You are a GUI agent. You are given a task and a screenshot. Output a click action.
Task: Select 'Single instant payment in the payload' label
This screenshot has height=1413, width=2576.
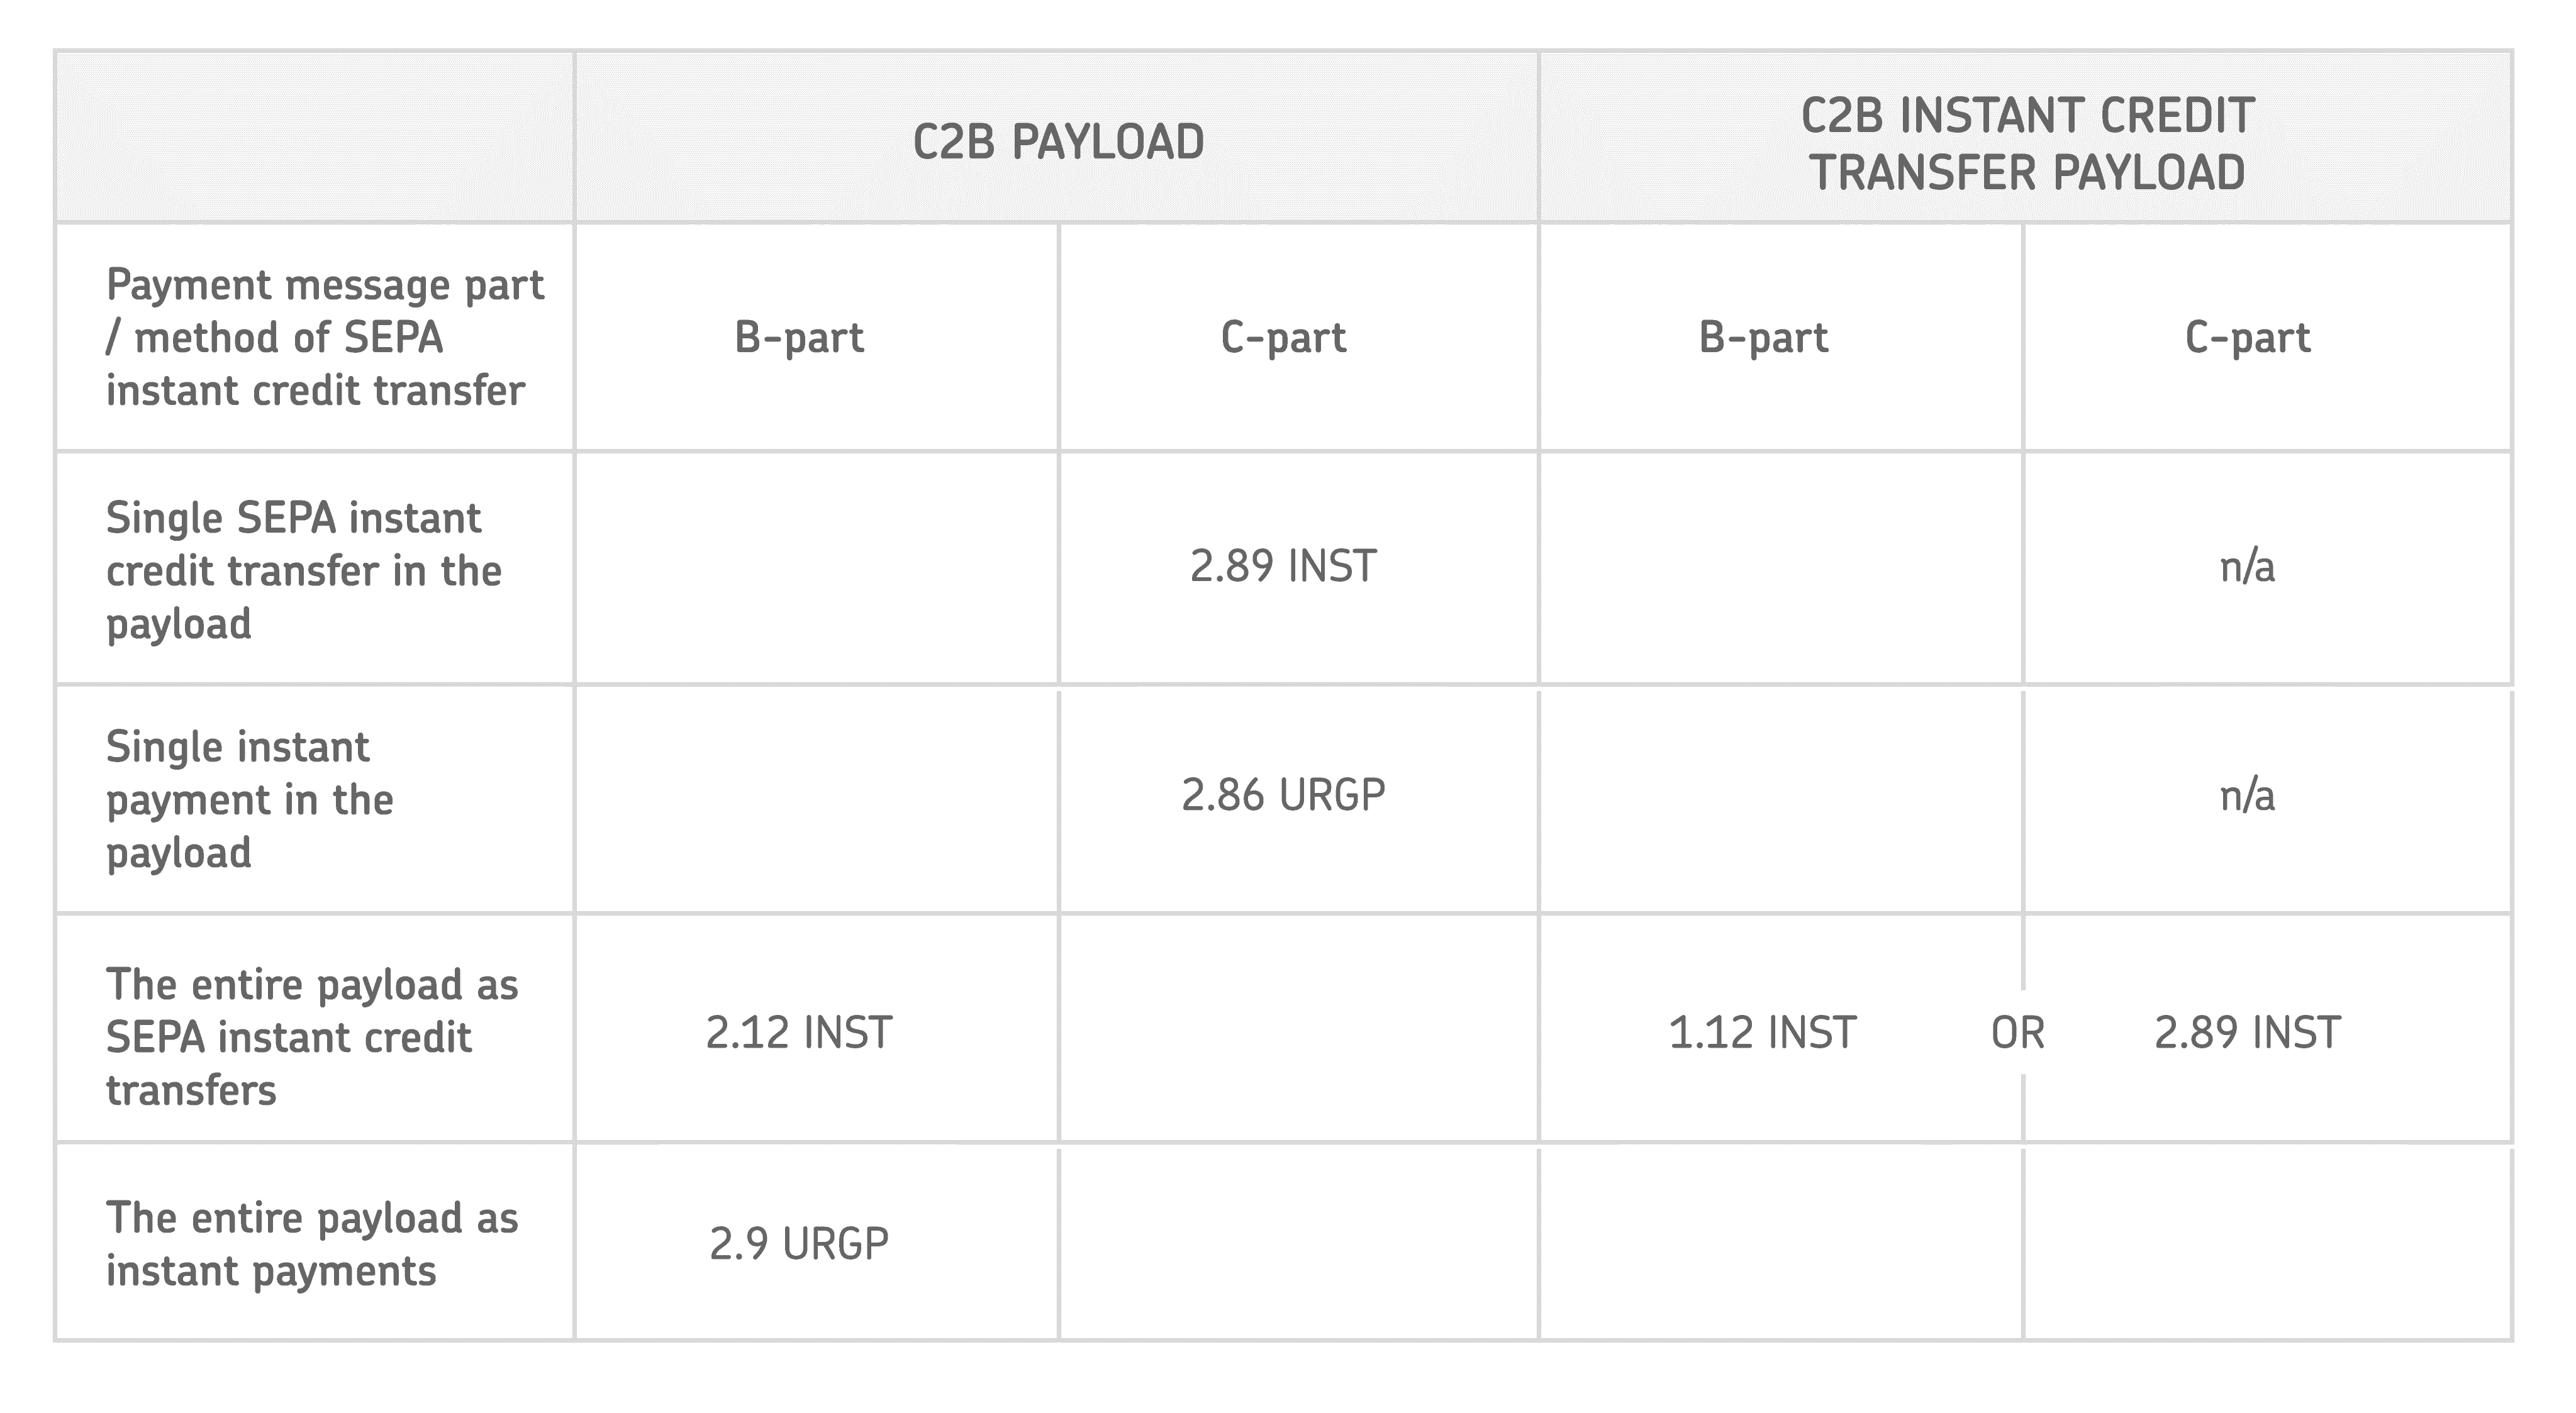click(x=249, y=800)
